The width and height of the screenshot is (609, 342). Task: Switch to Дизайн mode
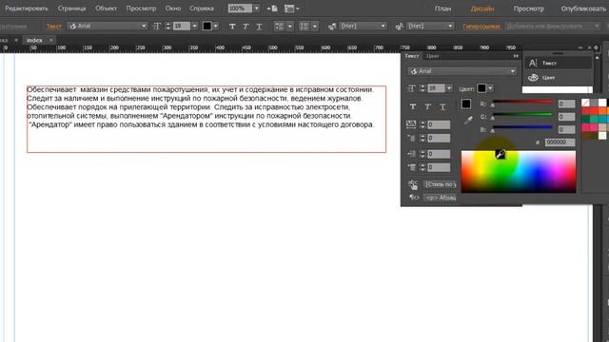tap(482, 9)
